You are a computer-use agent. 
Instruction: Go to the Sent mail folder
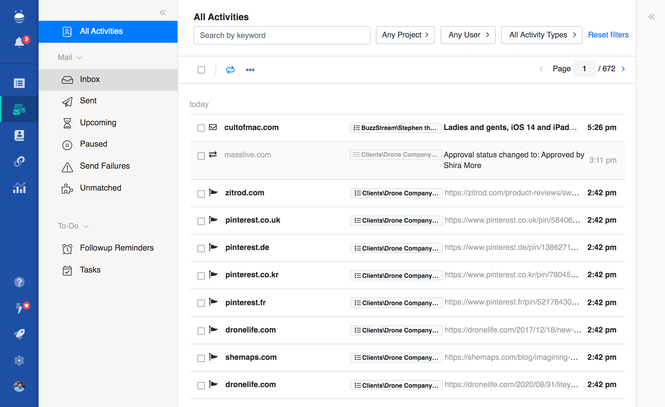point(88,101)
